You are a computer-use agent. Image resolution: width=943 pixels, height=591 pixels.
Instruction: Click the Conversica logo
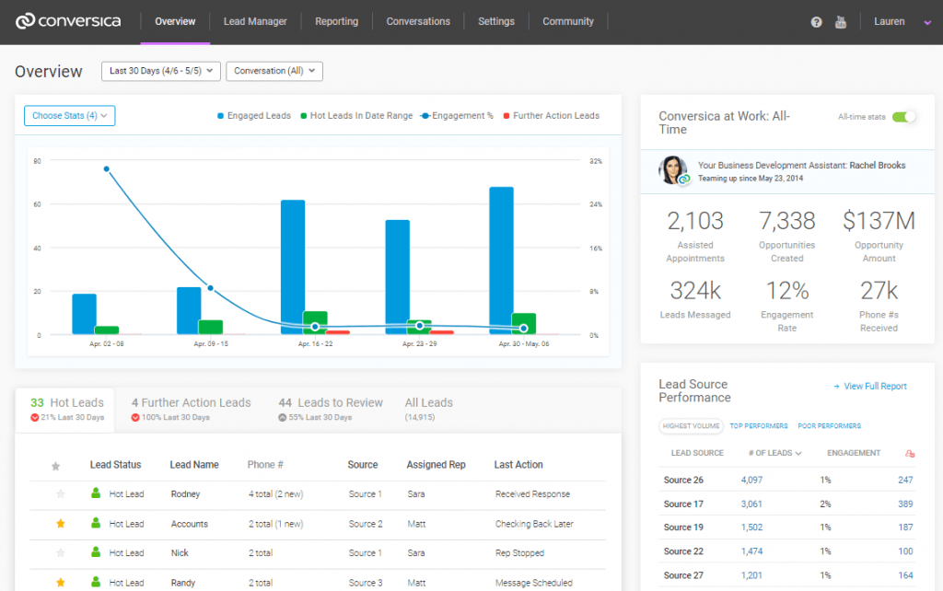67,20
